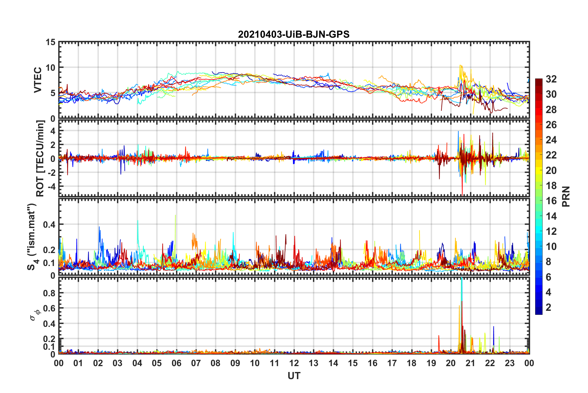
Task: Click colorbar tick value 16
Action: (x=551, y=201)
